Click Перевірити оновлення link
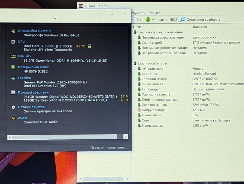The height and width of the screenshot is (184, 244). (109, 148)
